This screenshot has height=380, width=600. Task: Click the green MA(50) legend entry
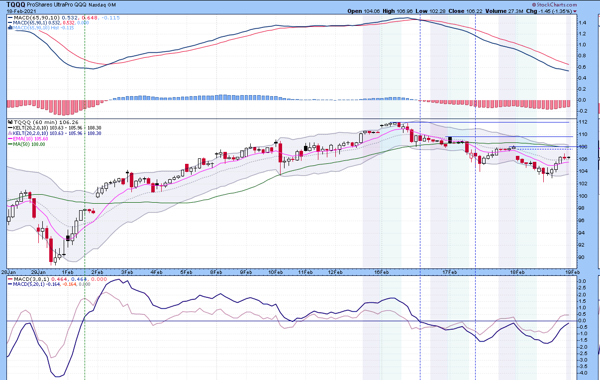(28, 144)
